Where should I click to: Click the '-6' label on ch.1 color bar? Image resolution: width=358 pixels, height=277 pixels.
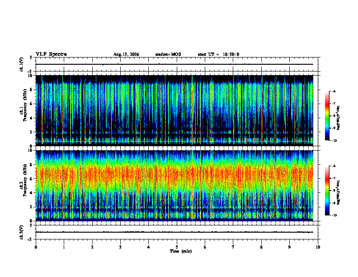point(334,91)
